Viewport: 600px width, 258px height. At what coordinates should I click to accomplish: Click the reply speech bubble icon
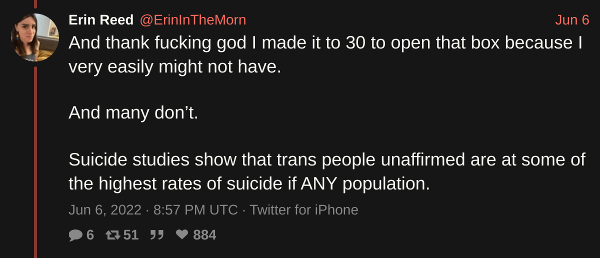pyautogui.click(x=75, y=235)
